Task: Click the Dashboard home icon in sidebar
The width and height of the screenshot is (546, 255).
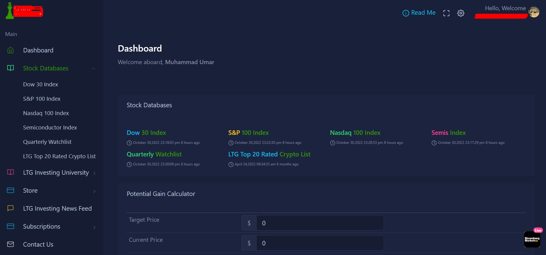Action: [10, 50]
